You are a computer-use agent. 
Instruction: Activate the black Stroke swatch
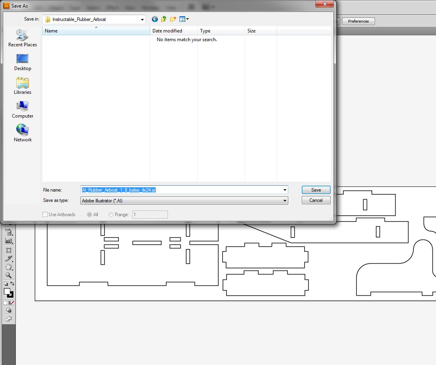11,295
